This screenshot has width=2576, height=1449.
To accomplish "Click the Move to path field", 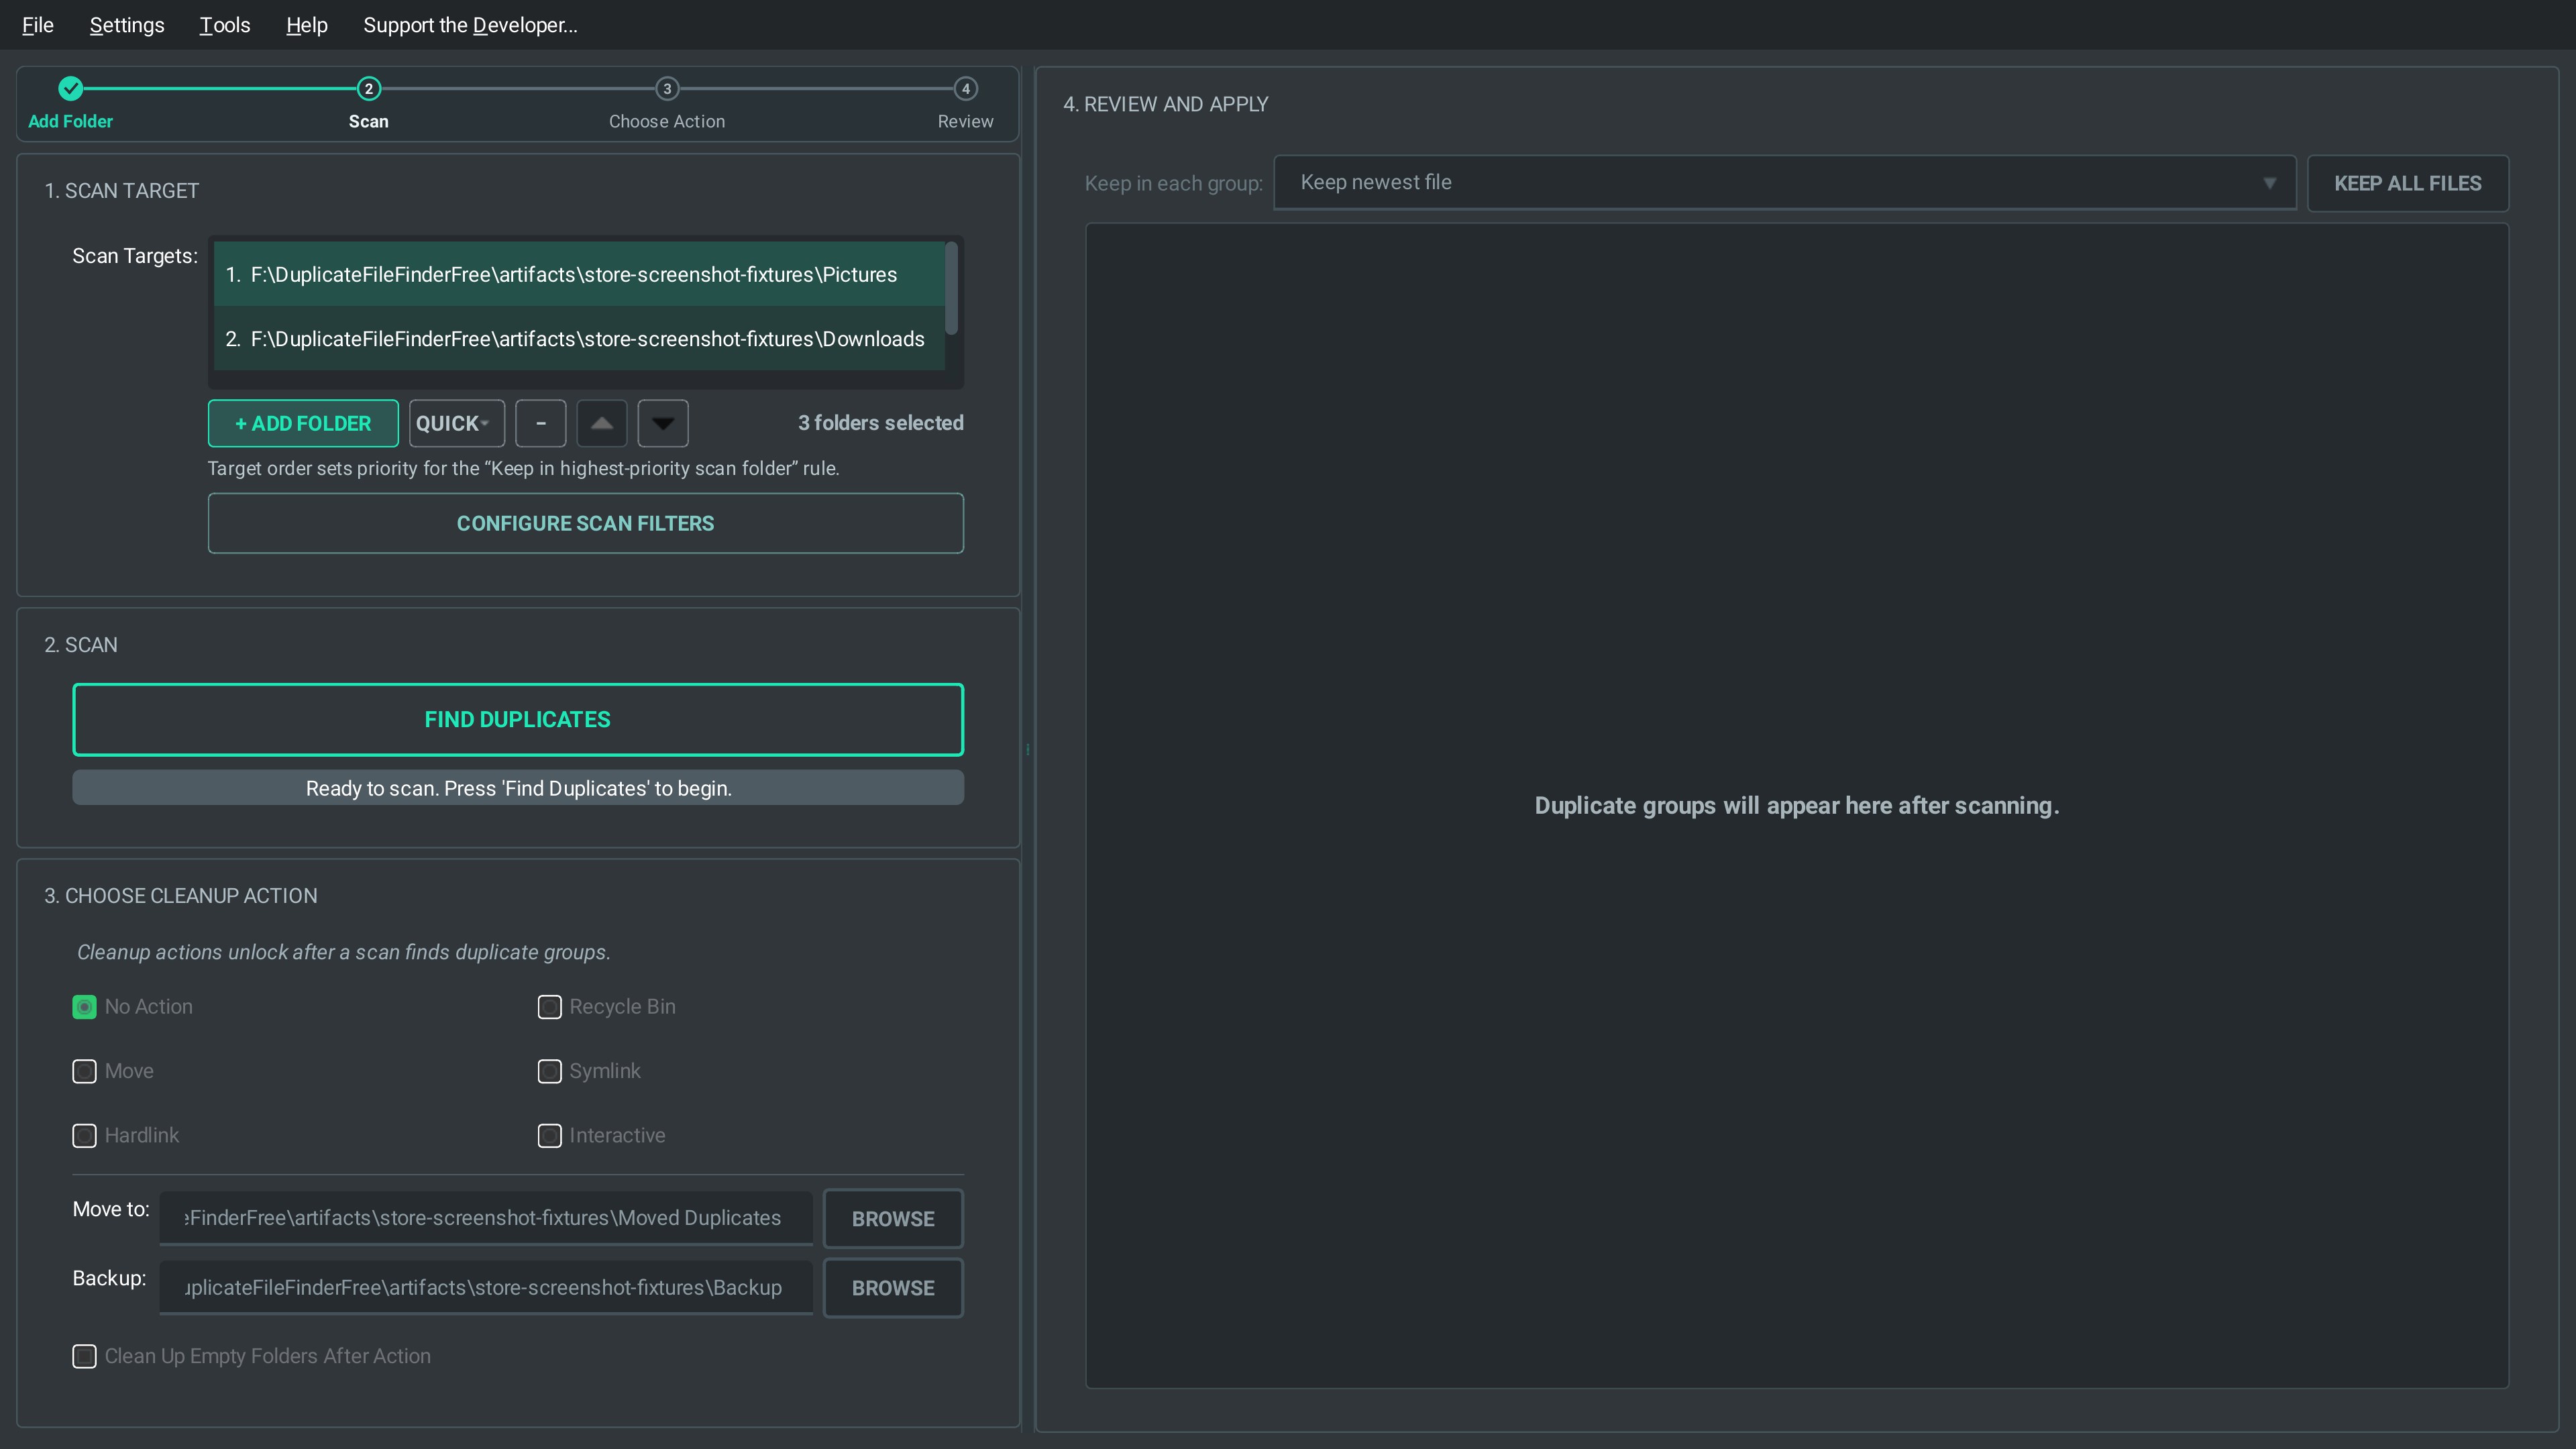I will [x=486, y=1218].
